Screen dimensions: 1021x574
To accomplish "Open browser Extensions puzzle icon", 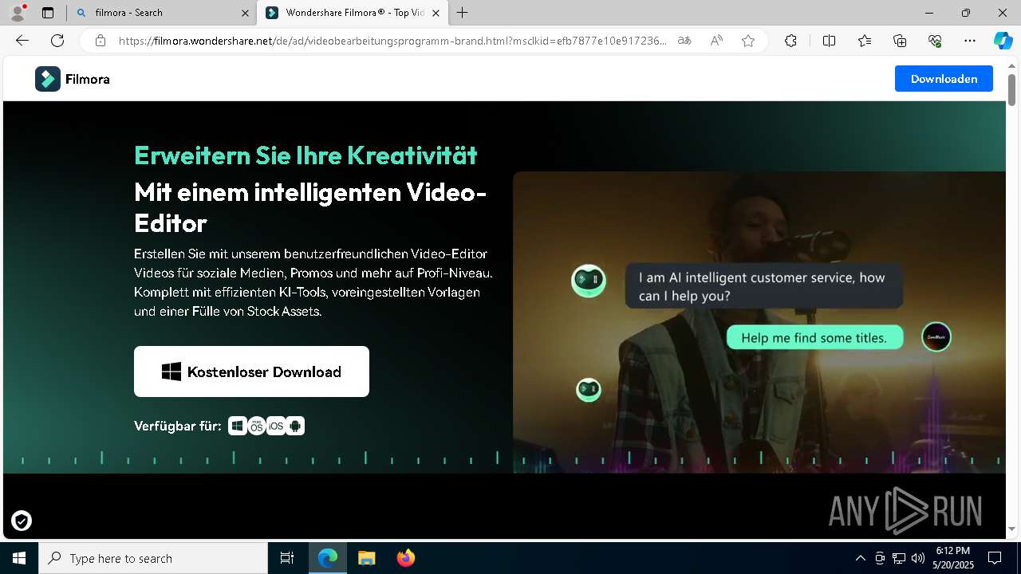I will click(790, 41).
